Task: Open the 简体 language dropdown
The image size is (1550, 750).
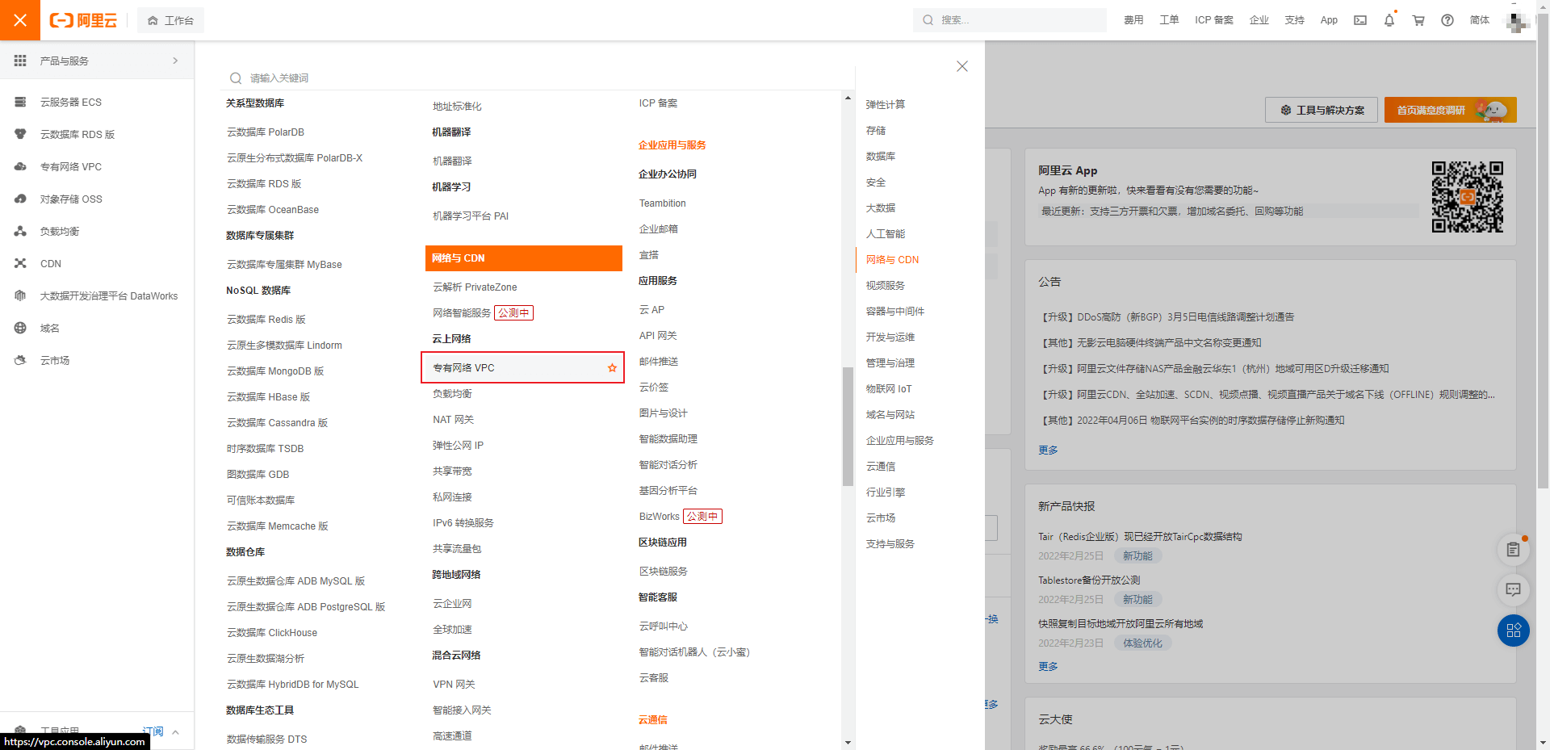Action: coord(1480,20)
